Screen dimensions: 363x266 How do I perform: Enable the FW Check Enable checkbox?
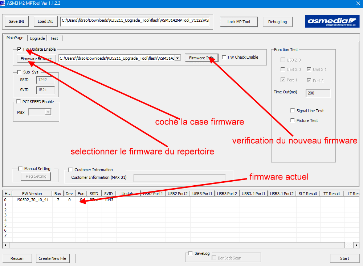pyautogui.click(x=224, y=57)
